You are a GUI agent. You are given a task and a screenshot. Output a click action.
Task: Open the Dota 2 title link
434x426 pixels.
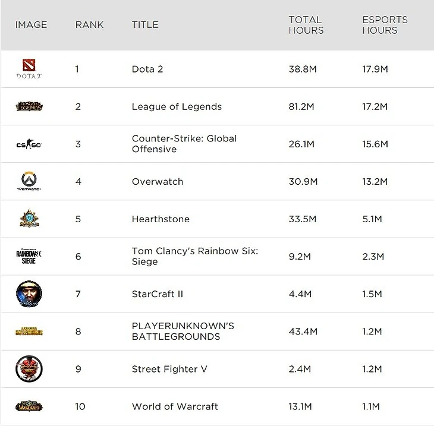(x=147, y=69)
